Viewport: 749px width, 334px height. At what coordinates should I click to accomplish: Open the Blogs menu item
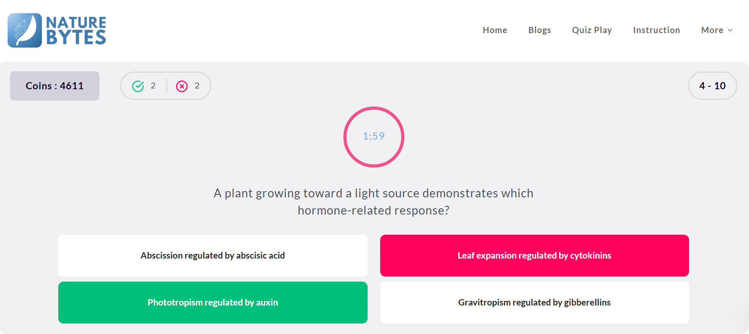[539, 30]
